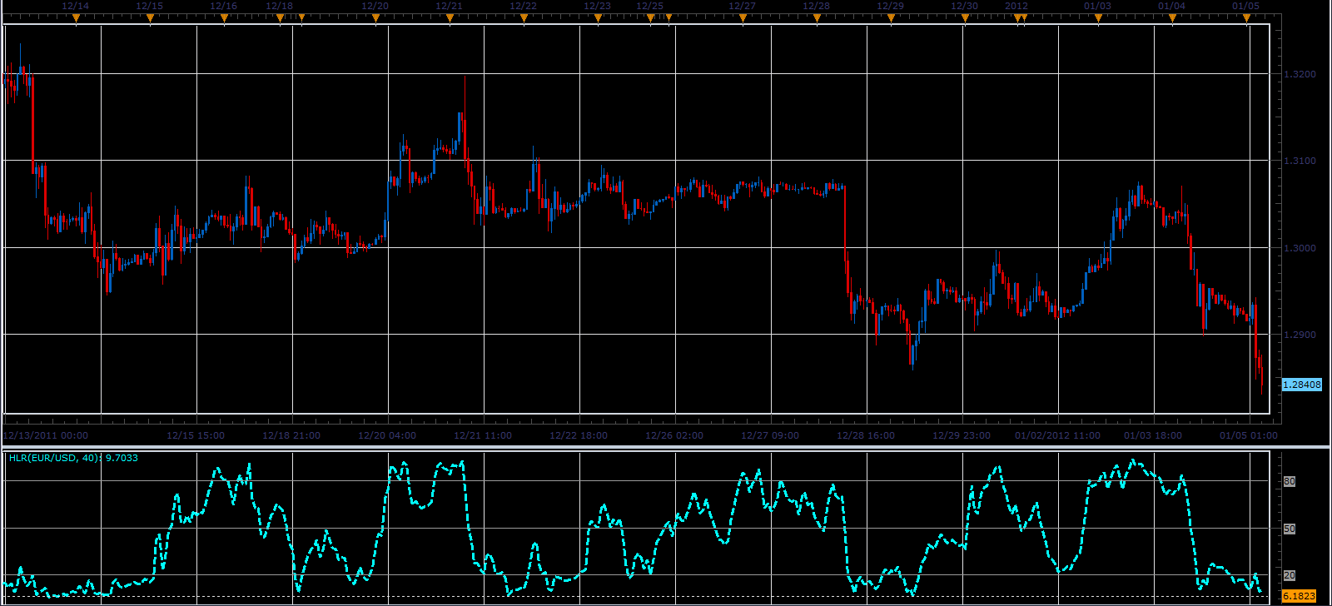Image resolution: width=1332 pixels, height=606 pixels.
Task: Click the 2012 year label at top
Action: click(x=1016, y=6)
